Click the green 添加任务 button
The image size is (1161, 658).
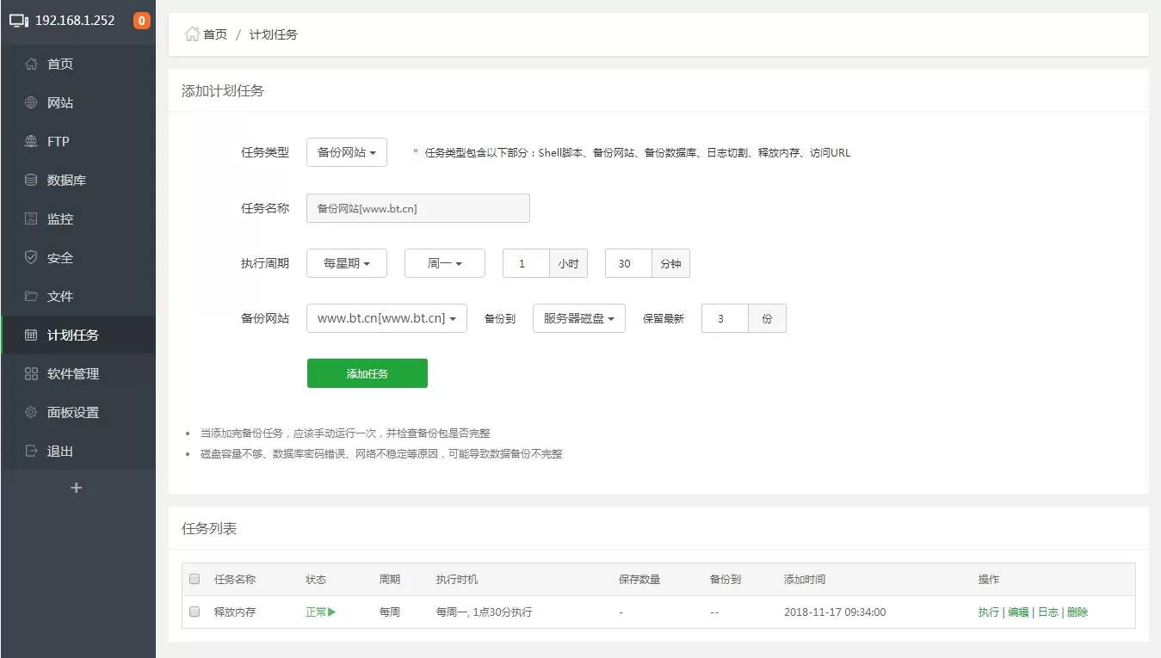367,372
